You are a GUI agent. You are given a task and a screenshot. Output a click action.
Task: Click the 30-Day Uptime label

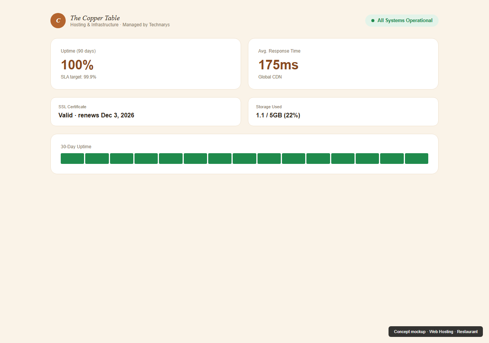point(76,147)
